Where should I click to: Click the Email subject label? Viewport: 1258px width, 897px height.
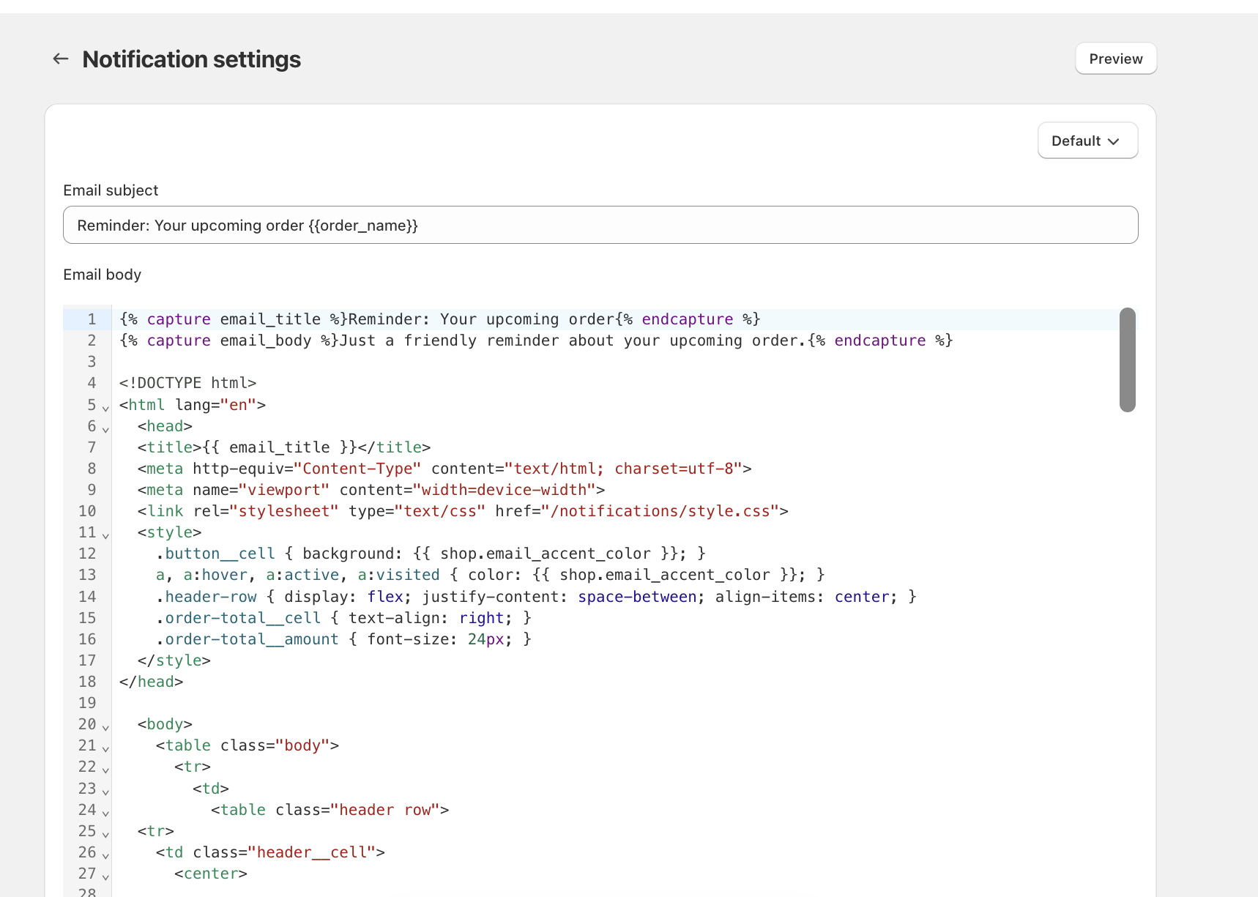pos(111,190)
